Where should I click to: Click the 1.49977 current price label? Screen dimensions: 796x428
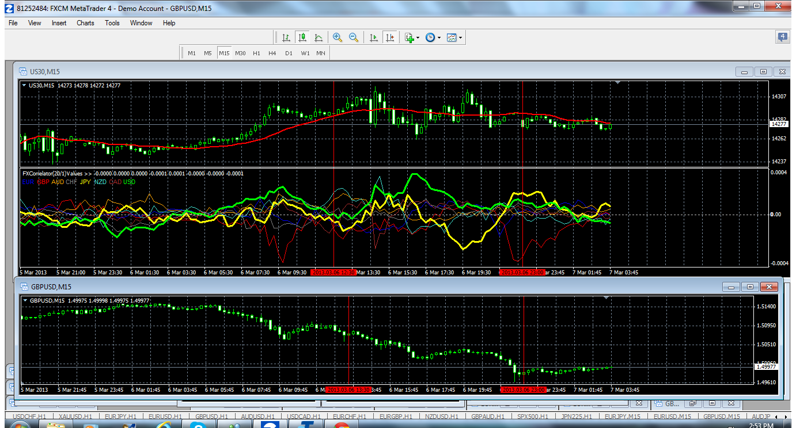point(766,366)
